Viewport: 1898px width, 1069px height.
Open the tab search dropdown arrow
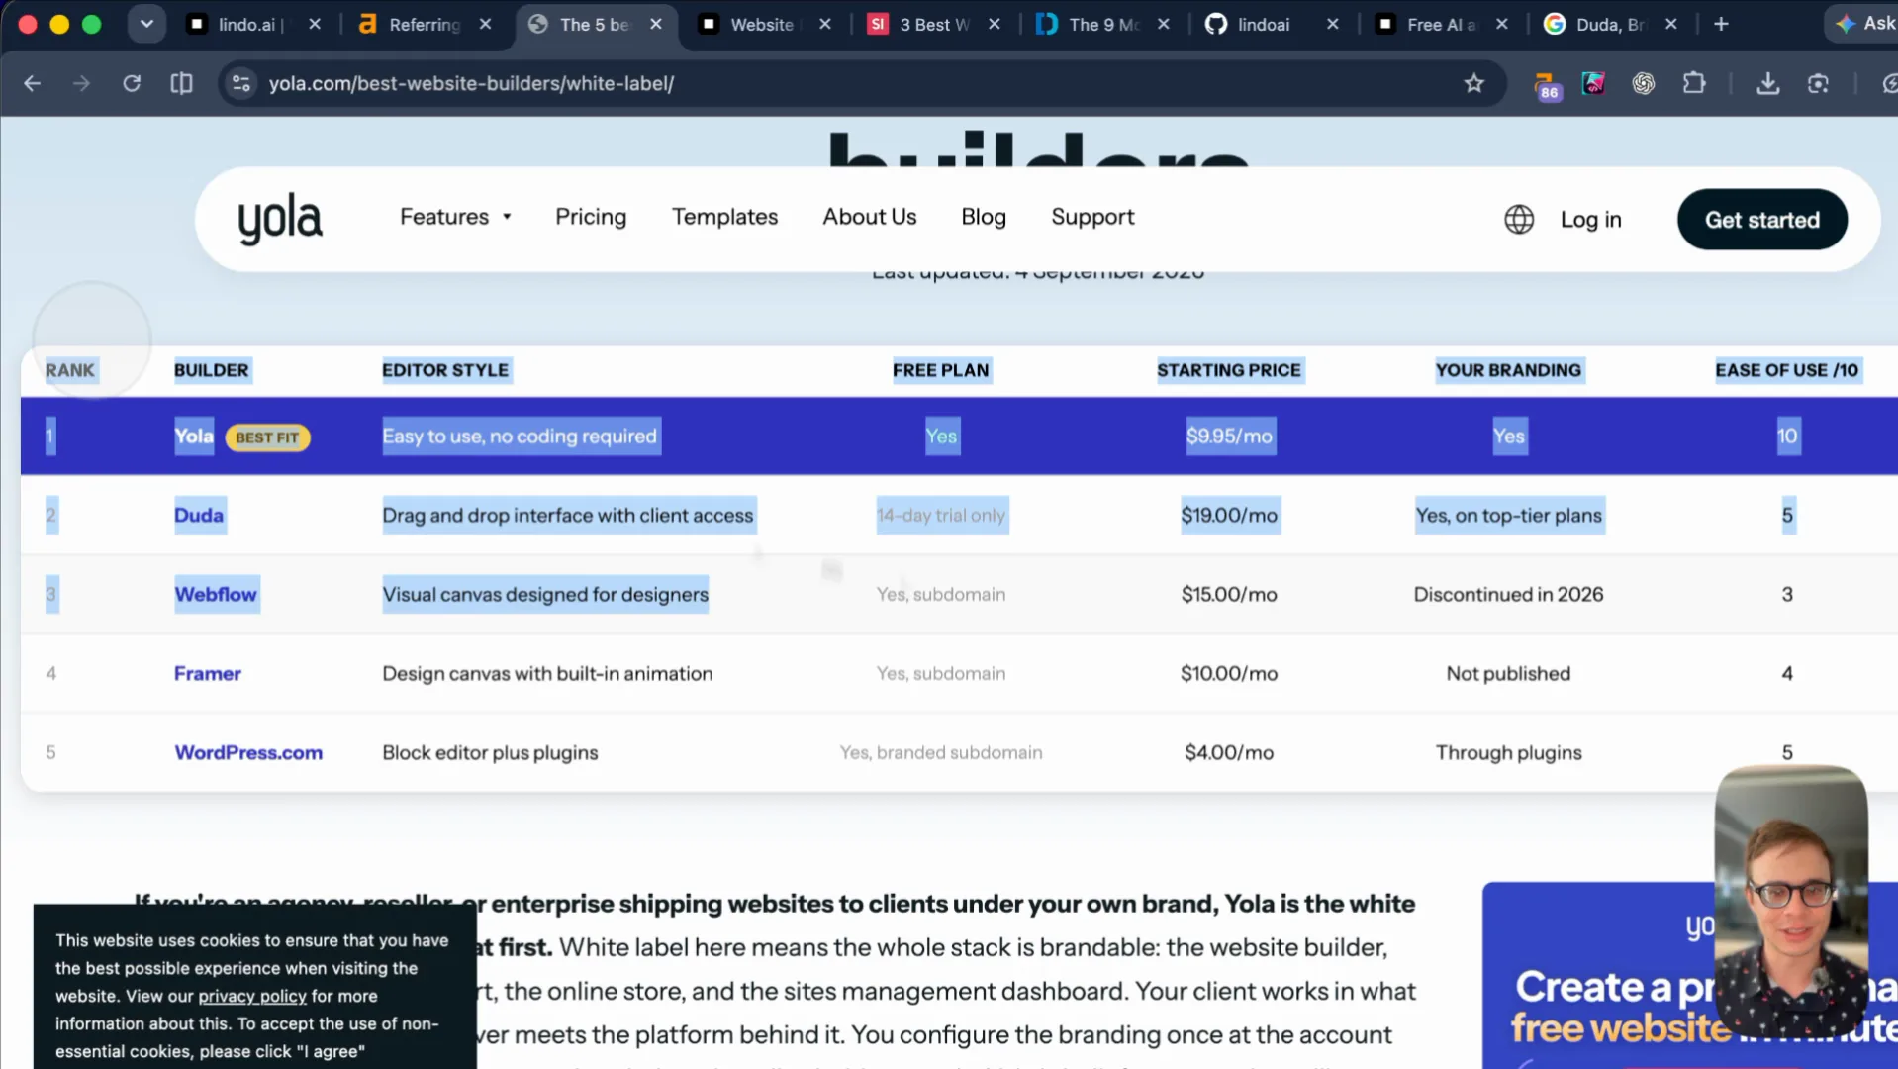coord(146,24)
